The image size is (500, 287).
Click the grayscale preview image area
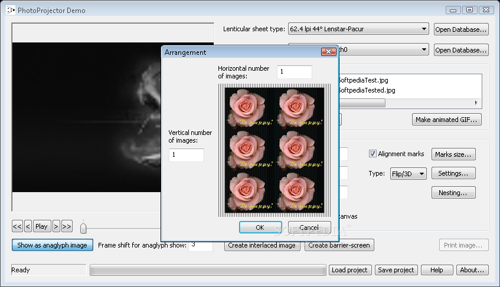87,117
